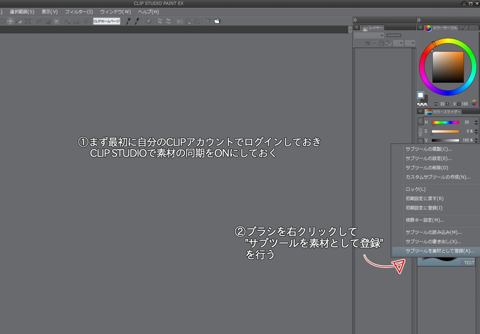Click the layer opacity field
This screenshot has height=334, width=480.
coord(394,35)
